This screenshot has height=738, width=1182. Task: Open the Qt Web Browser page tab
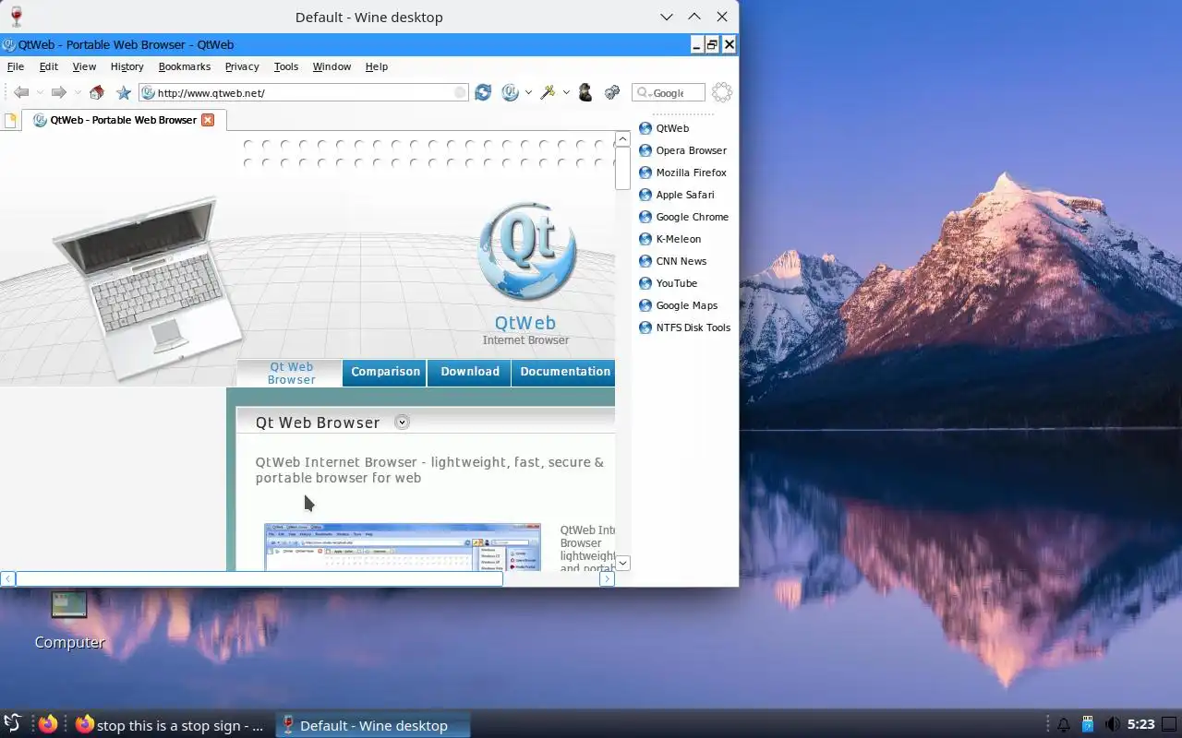tap(291, 373)
